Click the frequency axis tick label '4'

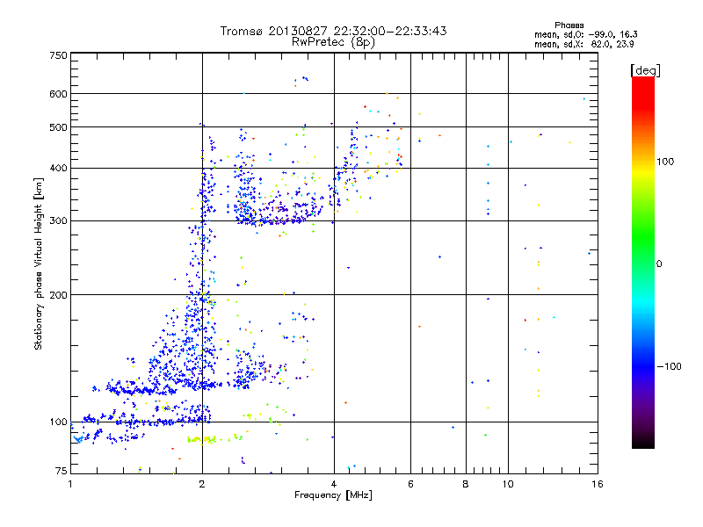pyautogui.click(x=334, y=484)
